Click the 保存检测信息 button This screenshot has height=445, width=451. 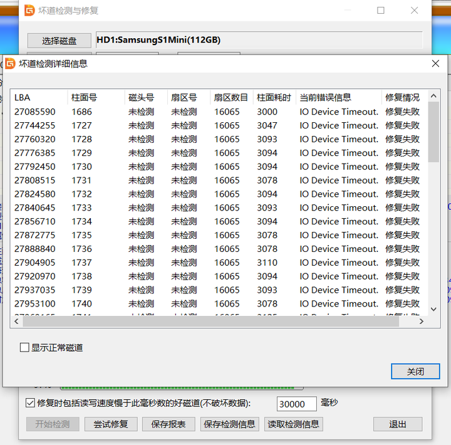click(229, 424)
